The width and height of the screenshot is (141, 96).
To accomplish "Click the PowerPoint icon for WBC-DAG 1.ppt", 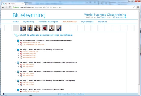I will [21, 67].
